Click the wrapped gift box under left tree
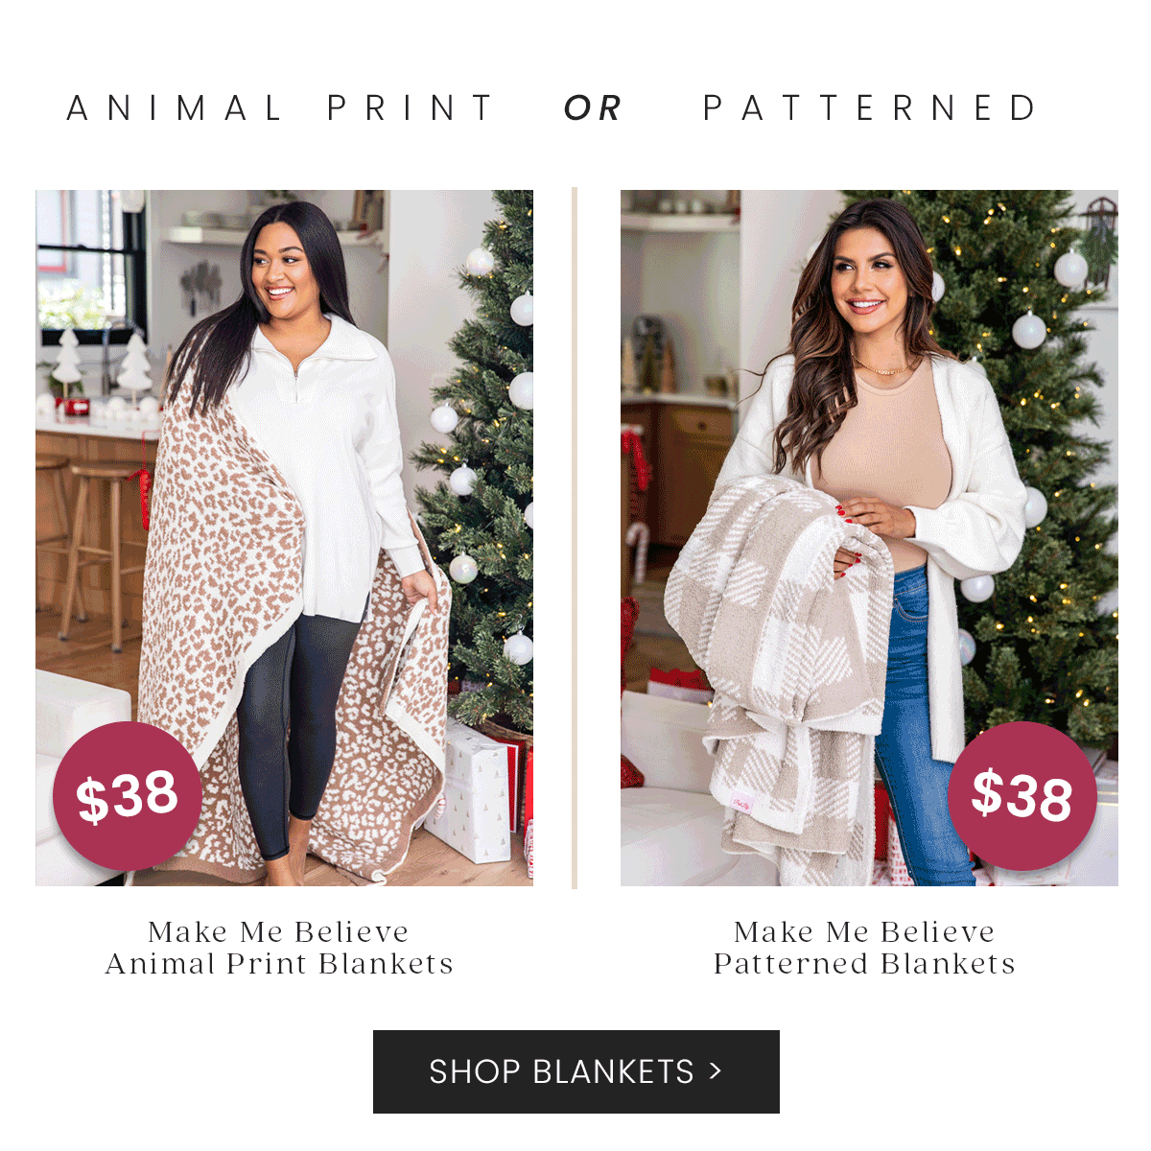 [x=477, y=791]
